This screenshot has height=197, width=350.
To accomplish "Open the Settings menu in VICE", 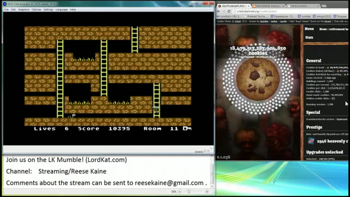I will [x=48, y=9].
